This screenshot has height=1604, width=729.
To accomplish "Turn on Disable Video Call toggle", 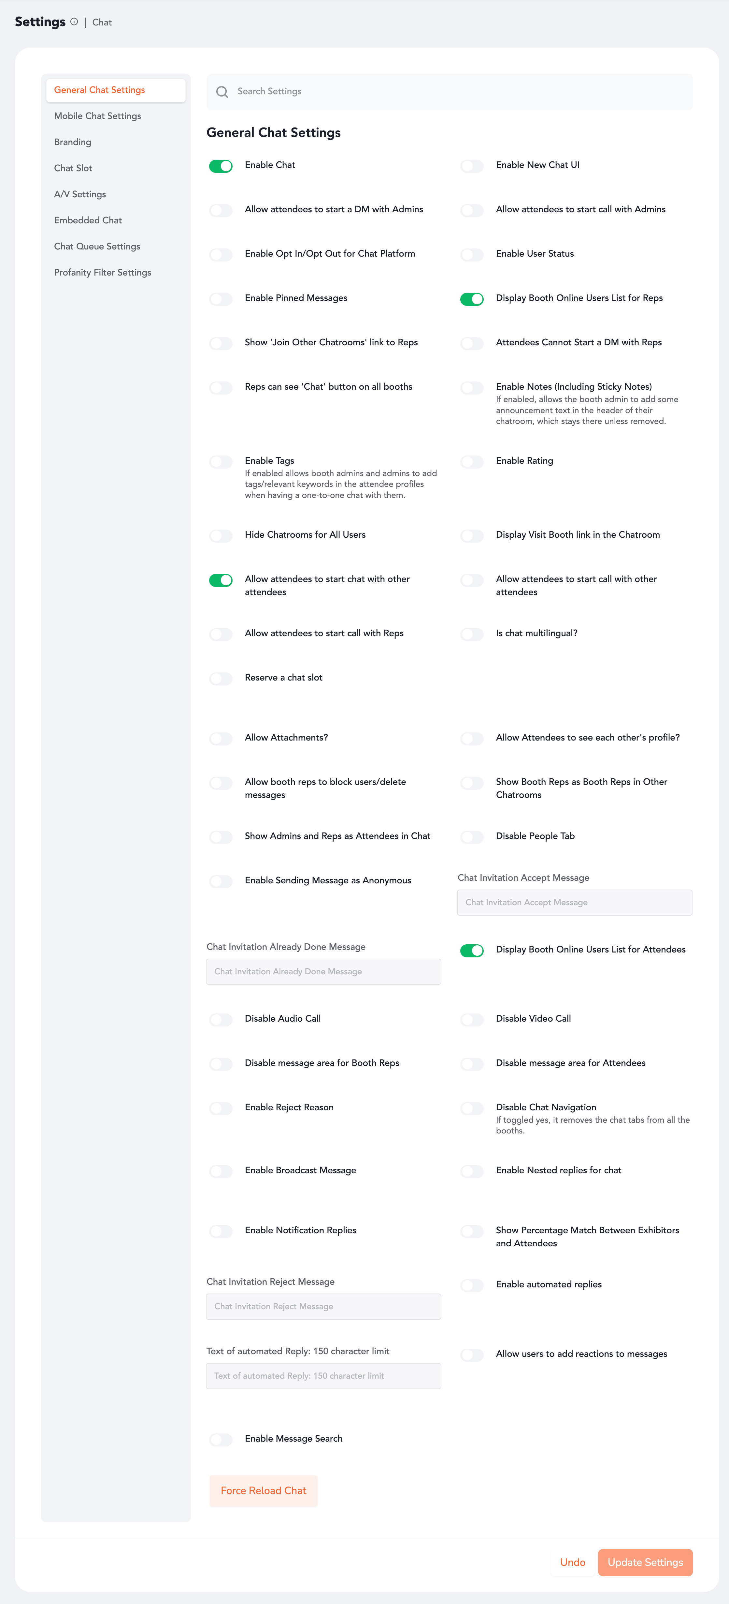I will 471,1019.
